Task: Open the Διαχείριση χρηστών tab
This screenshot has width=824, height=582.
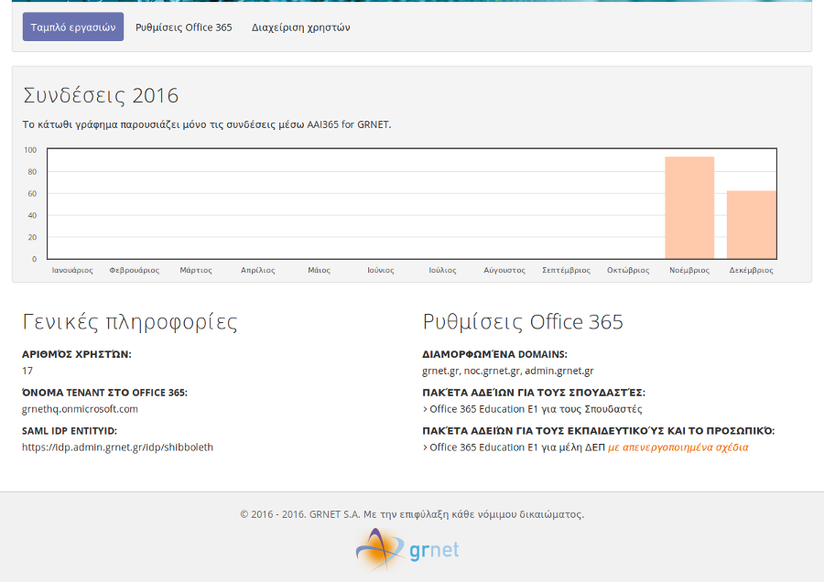Action: pyautogui.click(x=300, y=27)
